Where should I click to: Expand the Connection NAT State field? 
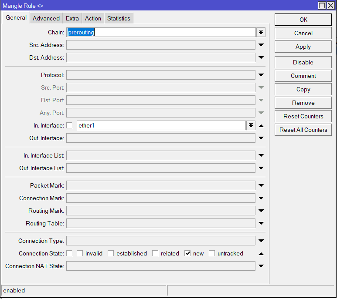pyautogui.click(x=261, y=266)
